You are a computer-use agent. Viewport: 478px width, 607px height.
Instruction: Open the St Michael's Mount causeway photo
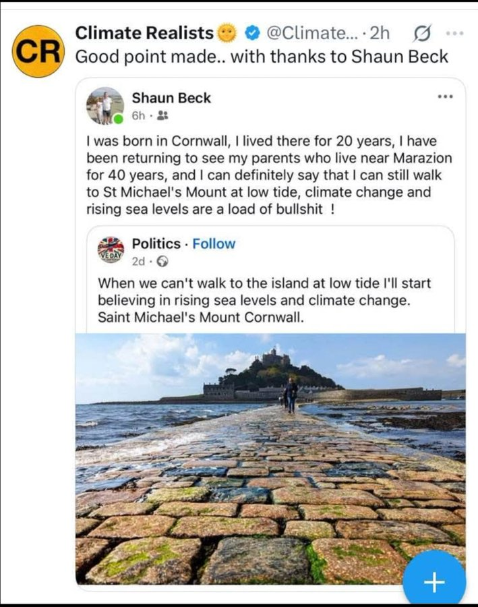[270, 459]
